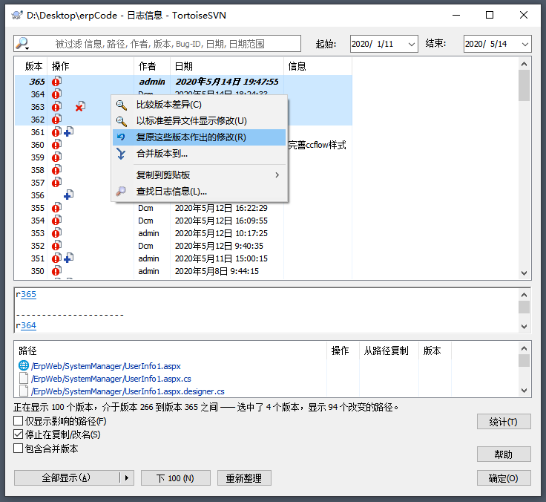
Task: Select 复原这些版本作出的修改(R)
Action: point(199,137)
